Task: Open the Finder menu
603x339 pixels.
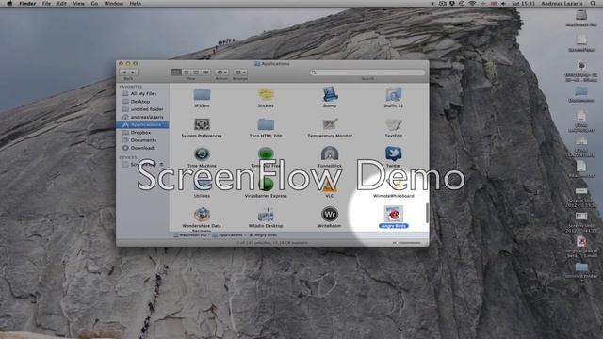Action: pos(27,4)
